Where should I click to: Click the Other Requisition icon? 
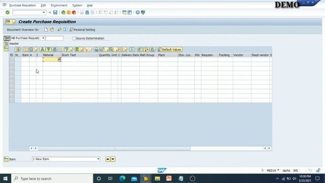(52, 29)
